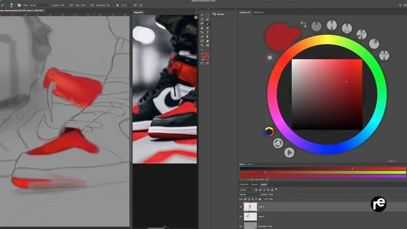Click the play arrow button in Coolorus
This screenshot has width=407, height=229.
289,153
